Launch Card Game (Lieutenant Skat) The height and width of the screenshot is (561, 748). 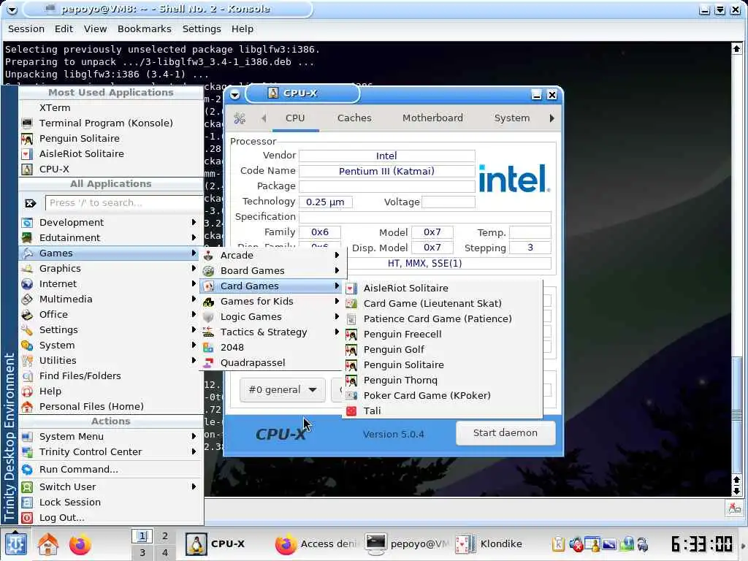tap(443, 304)
